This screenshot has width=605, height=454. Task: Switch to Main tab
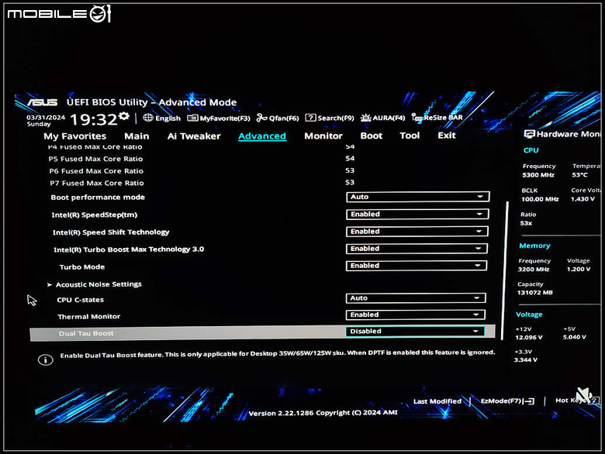[x=137, y=136]
